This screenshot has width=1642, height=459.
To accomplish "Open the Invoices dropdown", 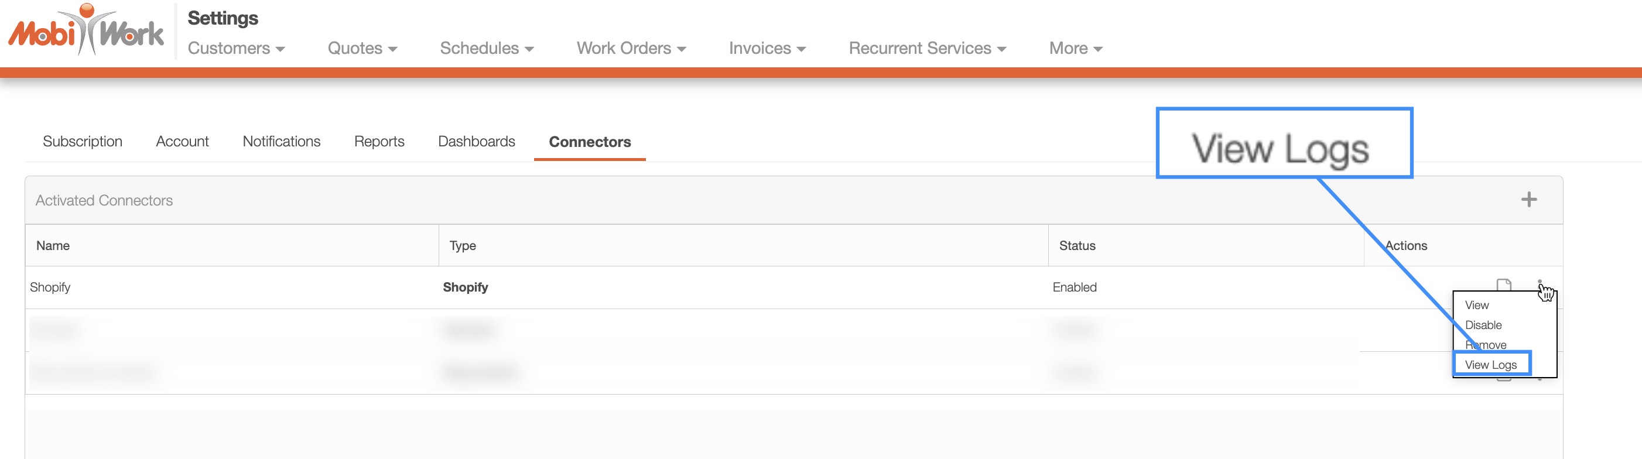I will tap(767, 49).
